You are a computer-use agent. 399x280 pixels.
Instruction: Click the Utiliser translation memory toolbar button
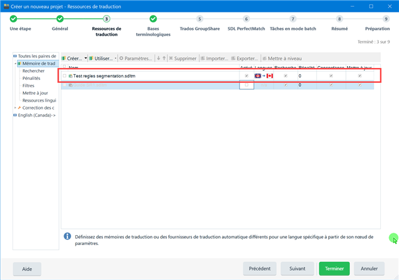point(101,58)
